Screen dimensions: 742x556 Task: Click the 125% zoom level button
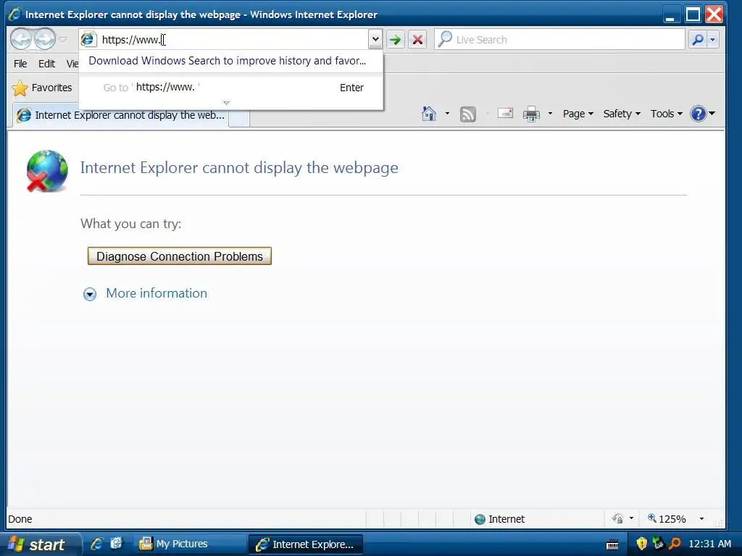point(667,518)
